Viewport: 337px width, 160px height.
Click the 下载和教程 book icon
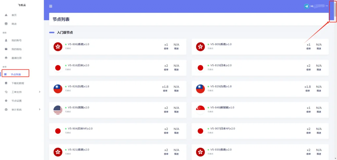pyautogui.click(x=6, y=83)
